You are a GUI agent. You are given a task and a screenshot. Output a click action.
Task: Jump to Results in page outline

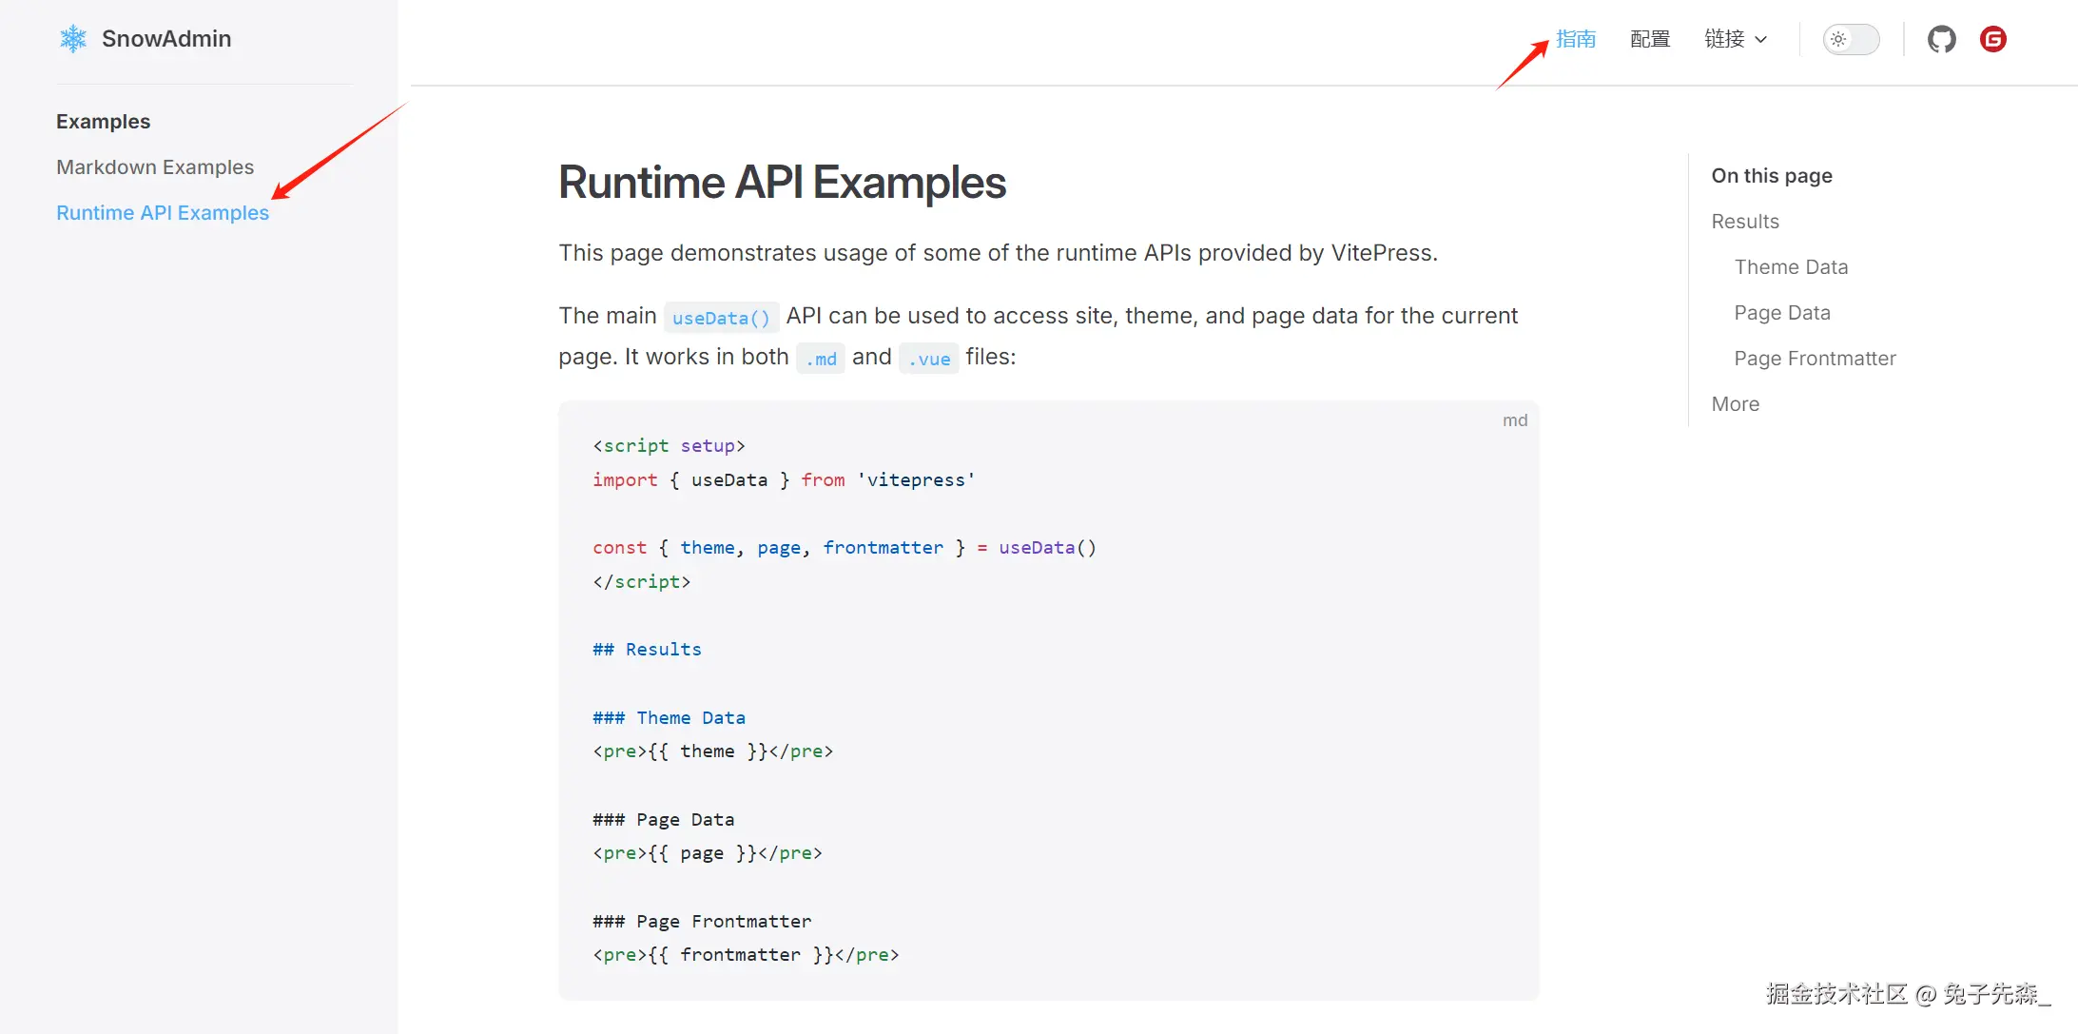tap(1744, 222)
